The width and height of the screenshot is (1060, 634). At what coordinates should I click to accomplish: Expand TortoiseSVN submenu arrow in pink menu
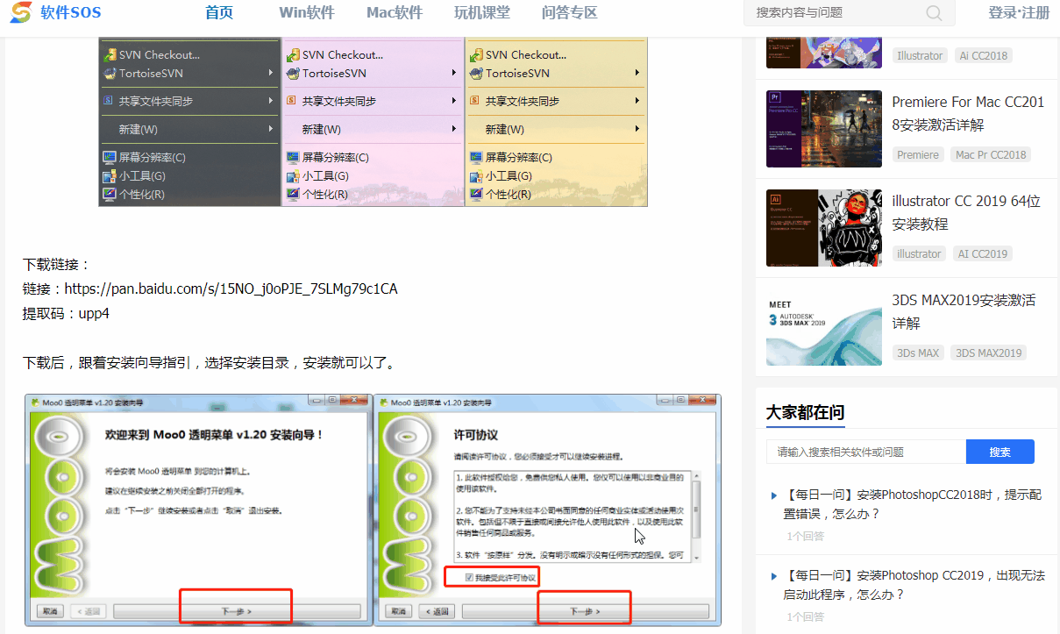[454, 73]
